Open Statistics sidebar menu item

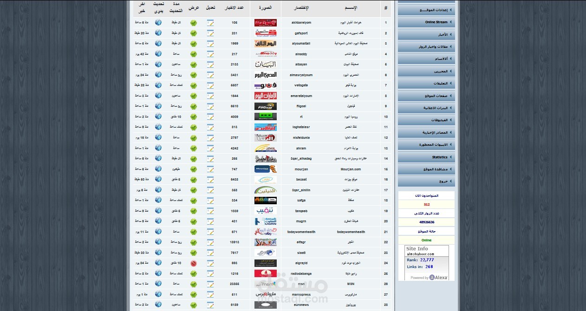[426, 157]
